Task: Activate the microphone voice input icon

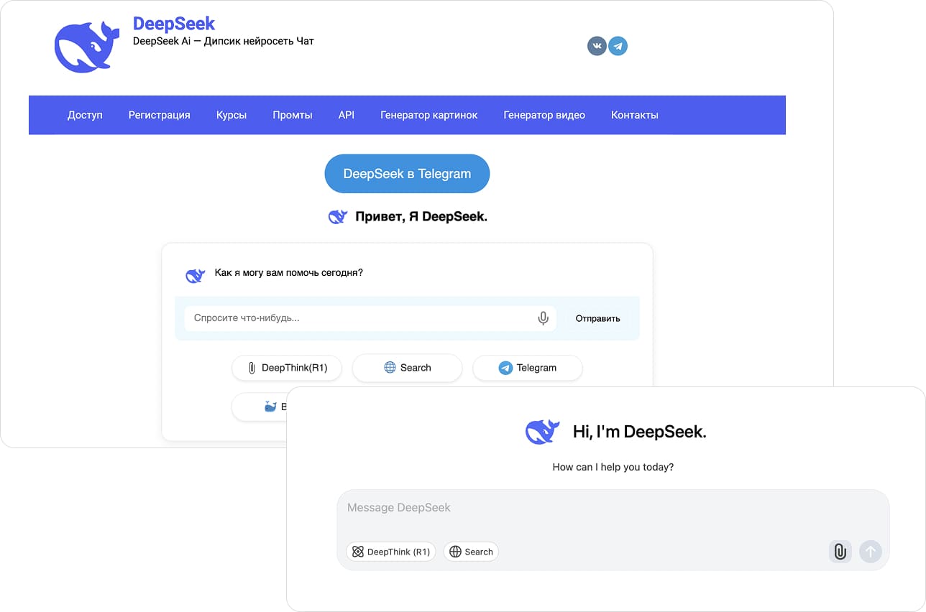Action: [x=544, y=318]
